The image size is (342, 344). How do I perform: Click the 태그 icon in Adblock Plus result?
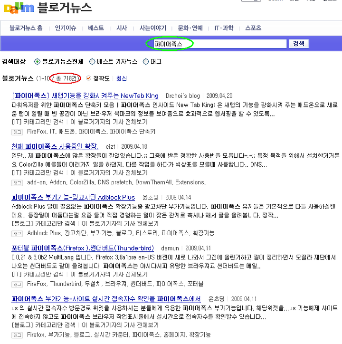(17, 234)
